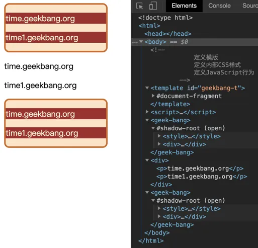Collapse the second geek-bang element
Image resolution: width=258 pixels, height=248 pixels.
pos(147,192)
